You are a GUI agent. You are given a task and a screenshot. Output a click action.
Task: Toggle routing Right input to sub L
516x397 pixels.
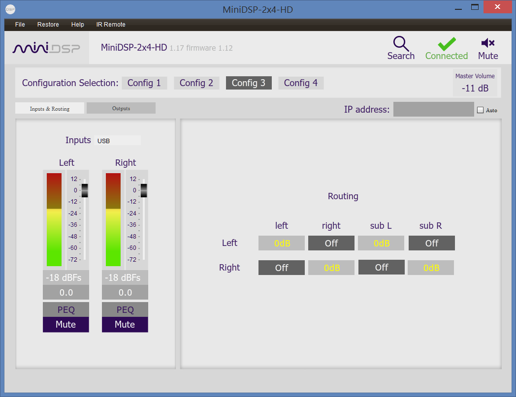coord(382,267)
